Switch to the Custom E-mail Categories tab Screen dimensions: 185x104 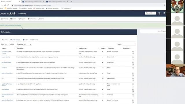pos(30,40)
